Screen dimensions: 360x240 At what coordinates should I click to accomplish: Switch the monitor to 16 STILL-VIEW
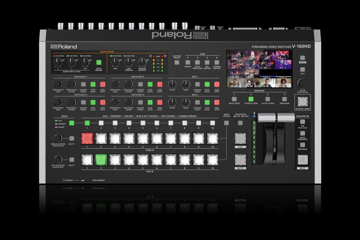(x=267, y=98)
